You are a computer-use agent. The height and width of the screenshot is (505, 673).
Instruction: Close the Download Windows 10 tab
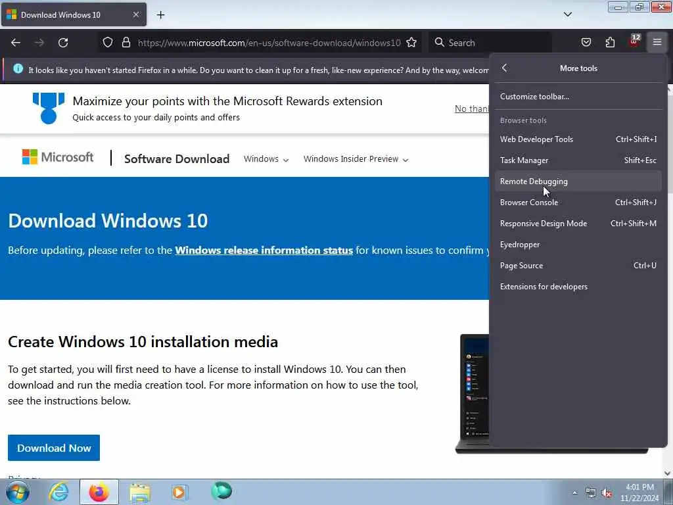pyautogui.click(x=135, y=14)
